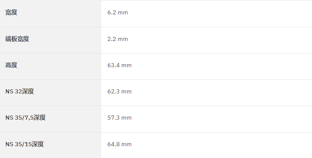Image resolution: width=312 pixels, height=158 pixels.
Task: Select the 6.2 mm width value
Action: click(118, 13)
